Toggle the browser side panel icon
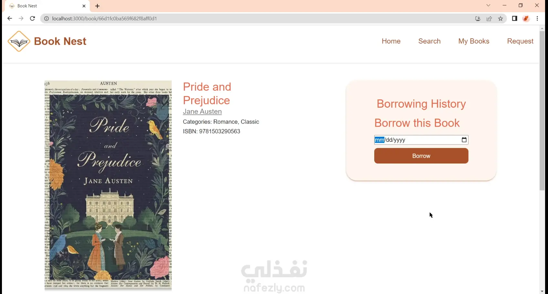This screenshot has height=294, width=548. point(514,18)
